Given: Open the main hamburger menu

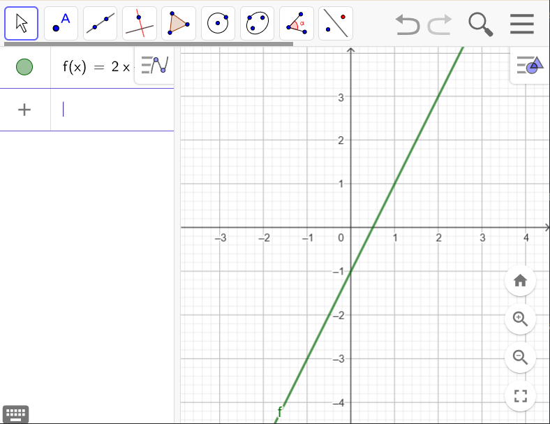Looking at the screenshot, I should [521, 24].
